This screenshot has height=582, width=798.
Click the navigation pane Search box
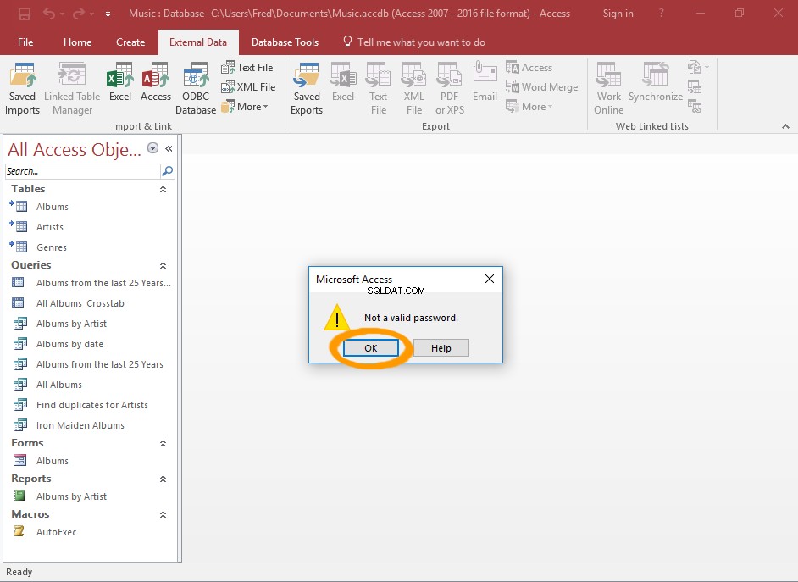coord(82,171)
